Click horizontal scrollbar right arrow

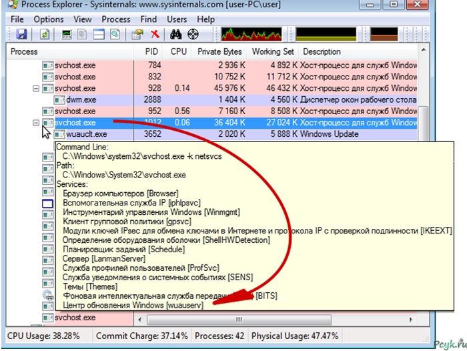[x=411, y=320]
